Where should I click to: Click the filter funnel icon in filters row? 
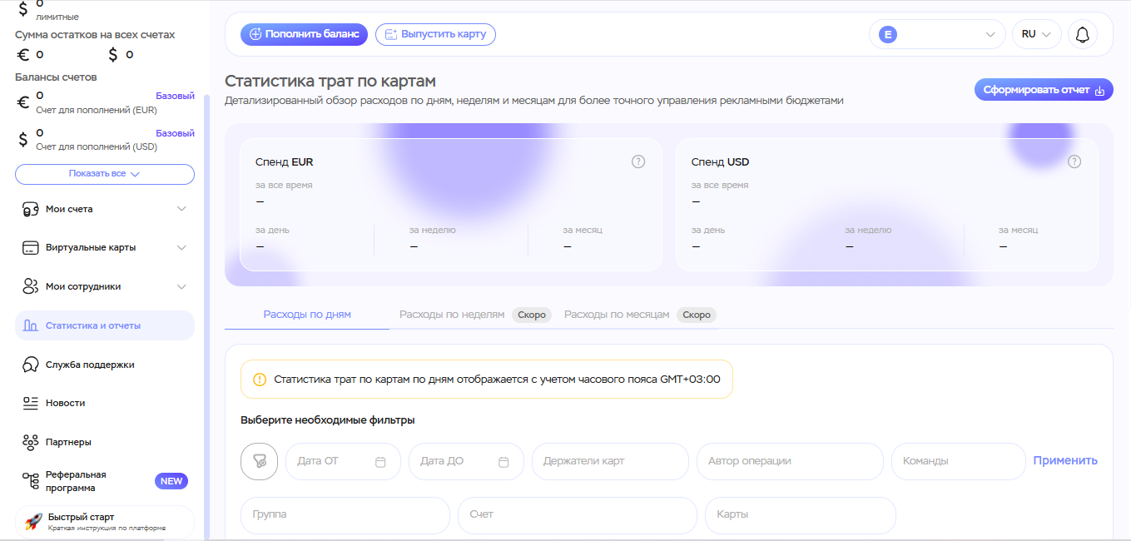(259, 461)
